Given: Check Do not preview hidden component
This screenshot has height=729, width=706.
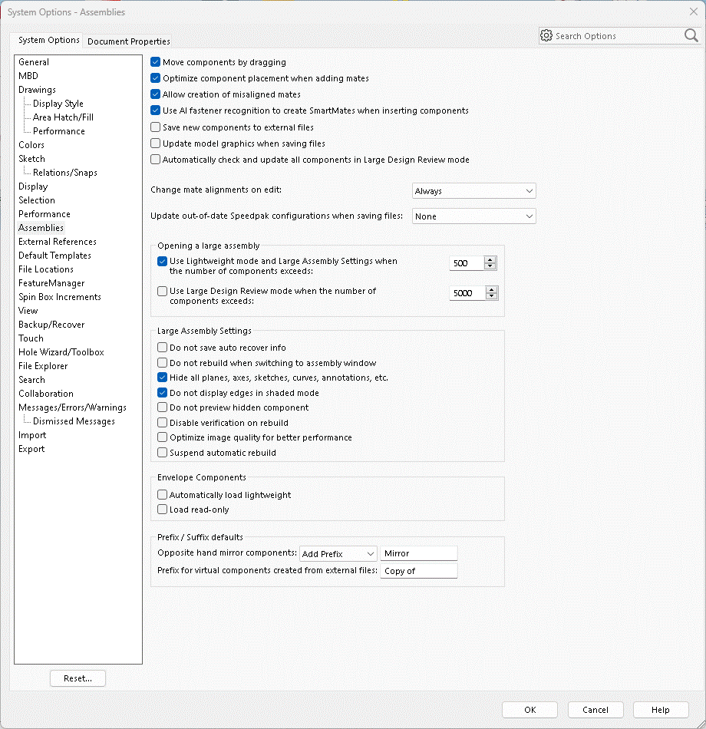Looking at the screenshot, I should [163, 407].
